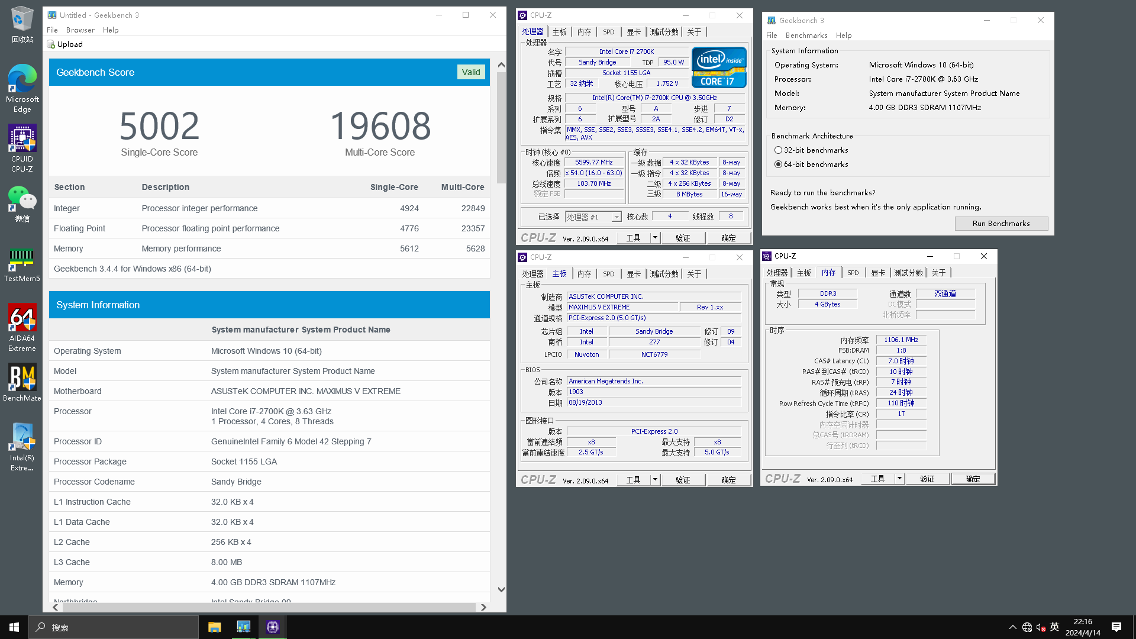
Task: Click 验证 button in CPU-Z memory window
Action: (x=927, y=479)
